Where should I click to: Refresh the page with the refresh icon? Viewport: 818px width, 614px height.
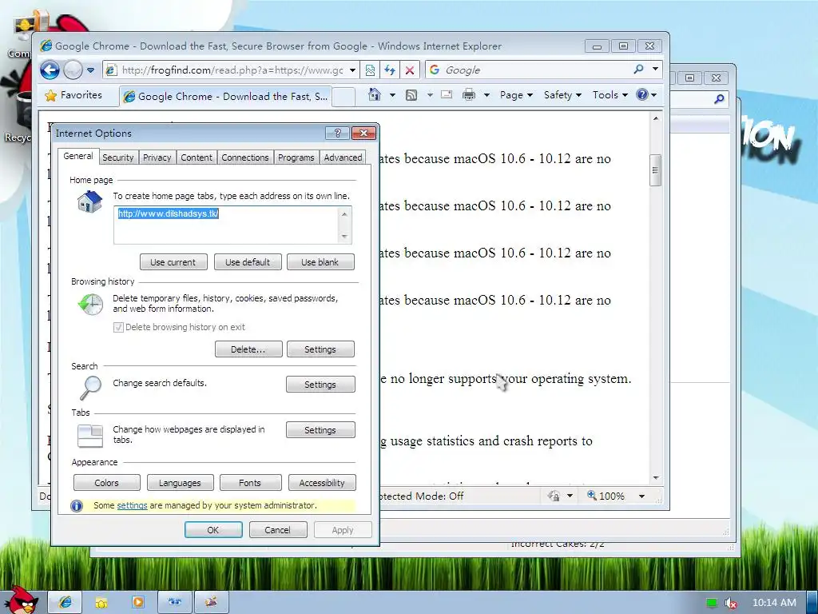coord(390,70)
